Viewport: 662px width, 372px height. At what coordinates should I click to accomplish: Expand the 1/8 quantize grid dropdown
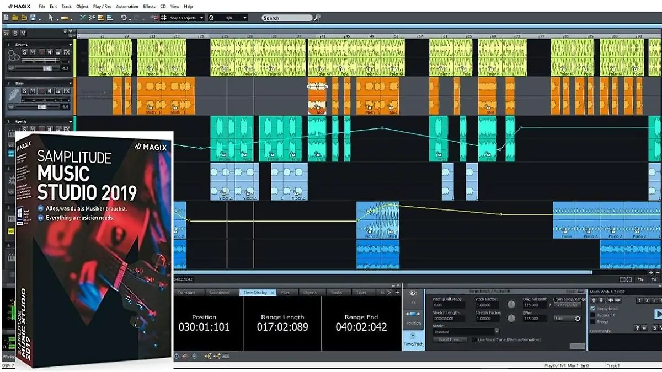244,18
